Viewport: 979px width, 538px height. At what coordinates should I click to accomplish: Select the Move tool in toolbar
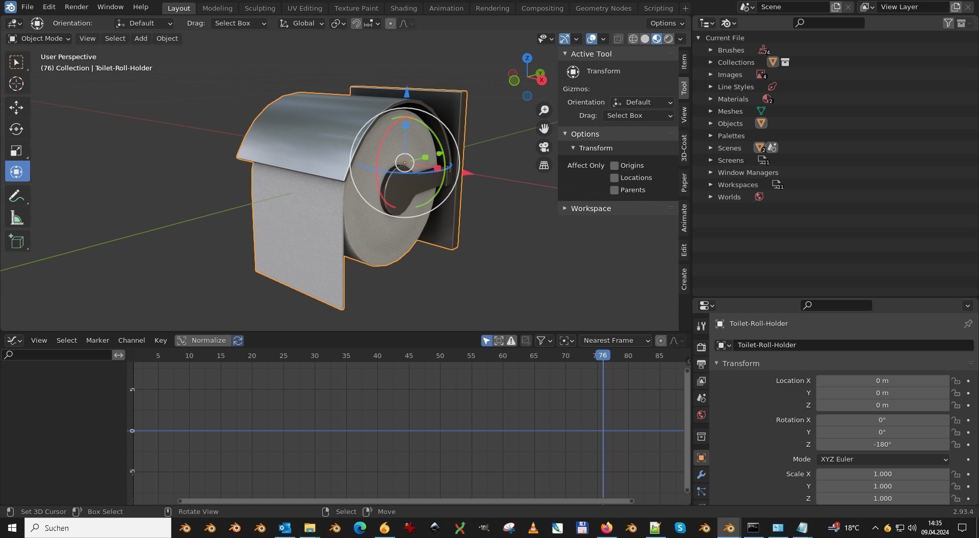(16, 107)
